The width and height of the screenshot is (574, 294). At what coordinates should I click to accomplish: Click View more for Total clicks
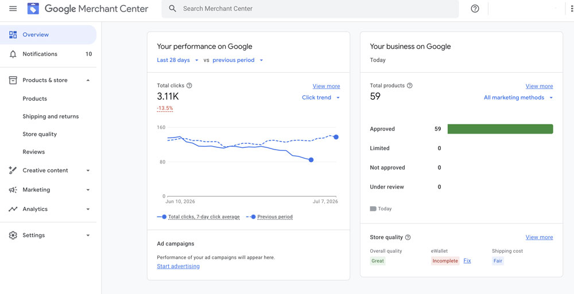[326, 87]
